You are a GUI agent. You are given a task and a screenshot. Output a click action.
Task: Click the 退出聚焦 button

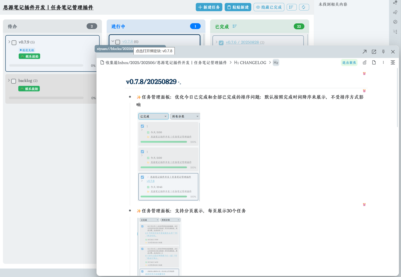coord(349,63)
